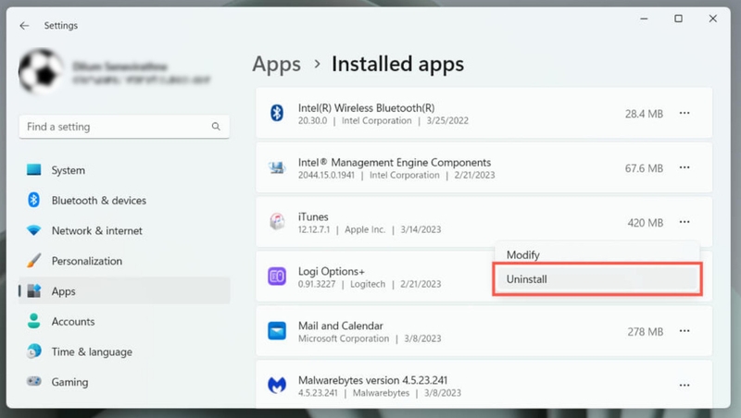Select Accounts in the sidebar
This screenshot has width=741, height=418.
(73, 321)
